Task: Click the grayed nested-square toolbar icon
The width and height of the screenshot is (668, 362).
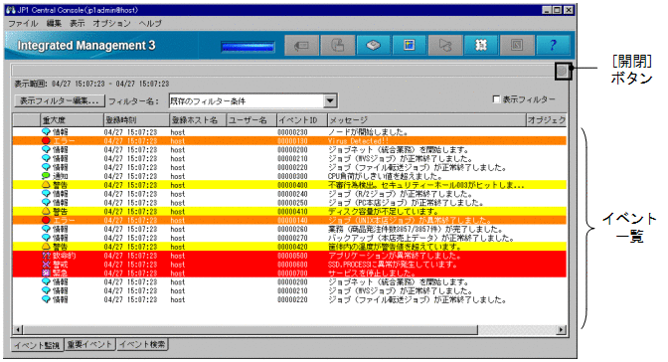Action: tap(517, 45)
